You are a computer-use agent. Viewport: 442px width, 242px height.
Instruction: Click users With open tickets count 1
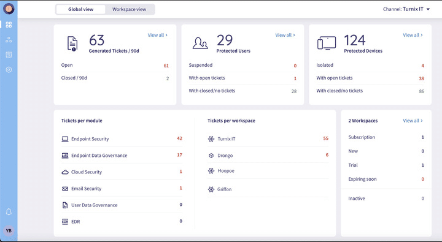click(x=295, y=78)
